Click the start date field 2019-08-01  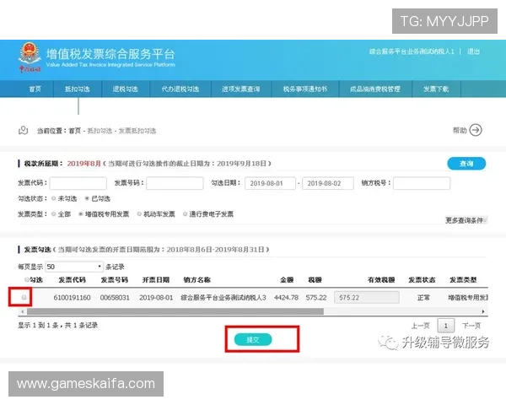coord(270,183)
